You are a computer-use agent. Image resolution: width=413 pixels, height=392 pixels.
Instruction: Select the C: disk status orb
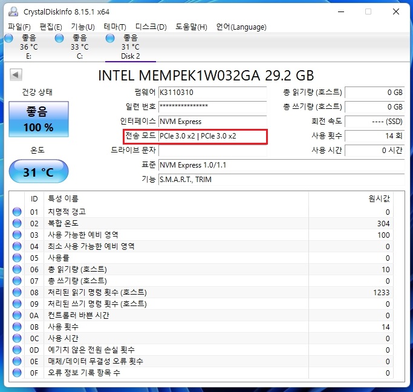point(59,39)
